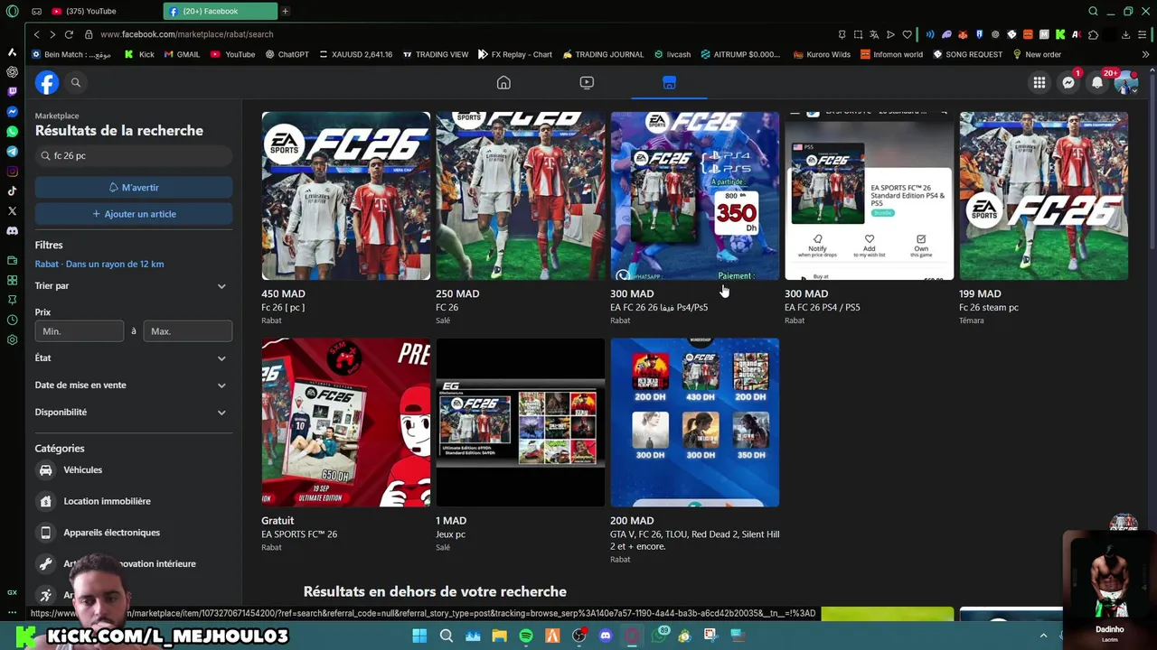The height and width of the screenshot is (650, 1157).
Task: Open File Explorer from the taskbar
Action: click(x=499, y=636)
